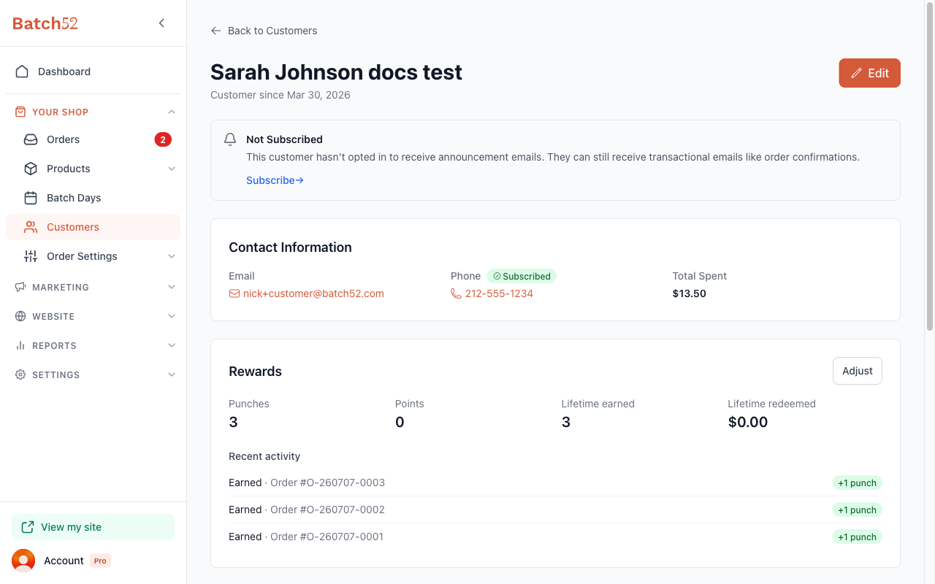Open the Dashboard menu item

pos(93,72)
